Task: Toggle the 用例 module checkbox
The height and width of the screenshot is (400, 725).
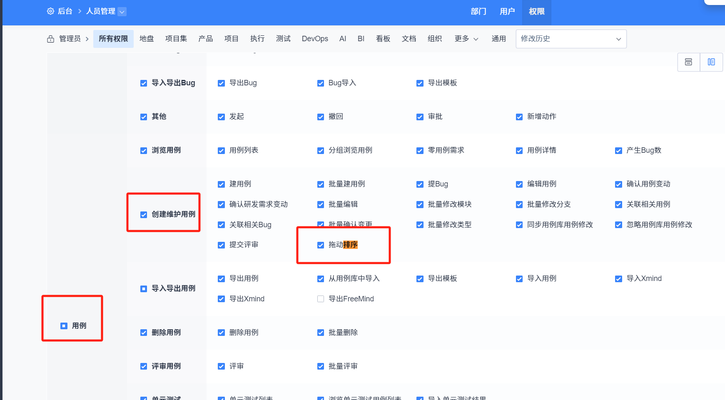Action: coord(64,326)
